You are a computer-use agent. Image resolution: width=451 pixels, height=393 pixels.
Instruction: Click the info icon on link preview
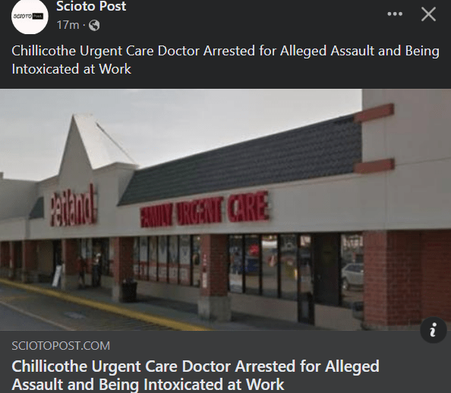[x=434, y=330]
